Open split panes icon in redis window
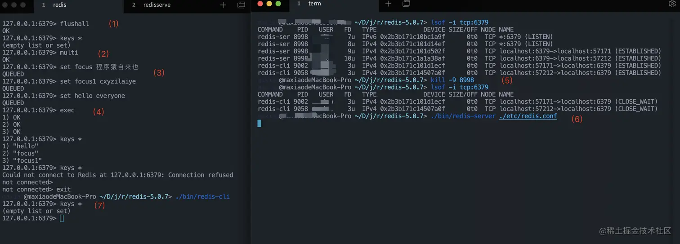Image resolution: width=680 pixels, height=244 pixels. click(x=242, y=5)
